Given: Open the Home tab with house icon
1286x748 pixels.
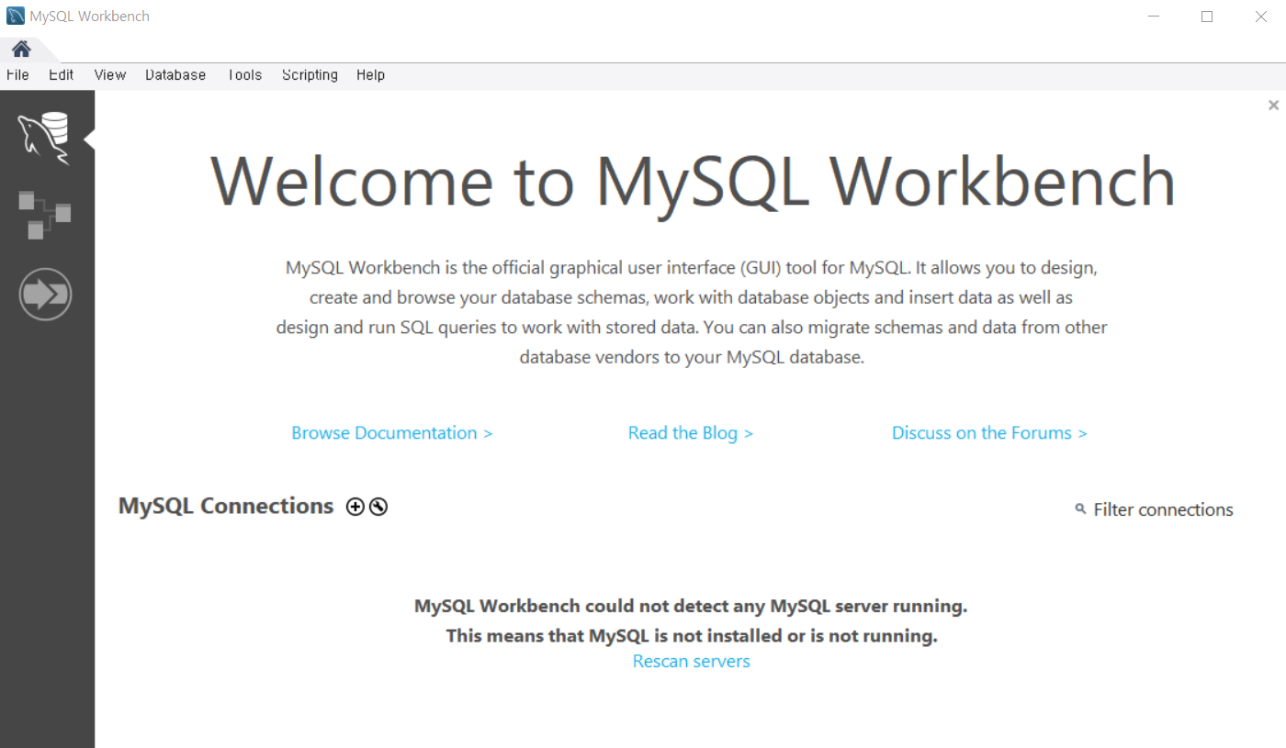Looking at the screenshot, I should point(21,49).
